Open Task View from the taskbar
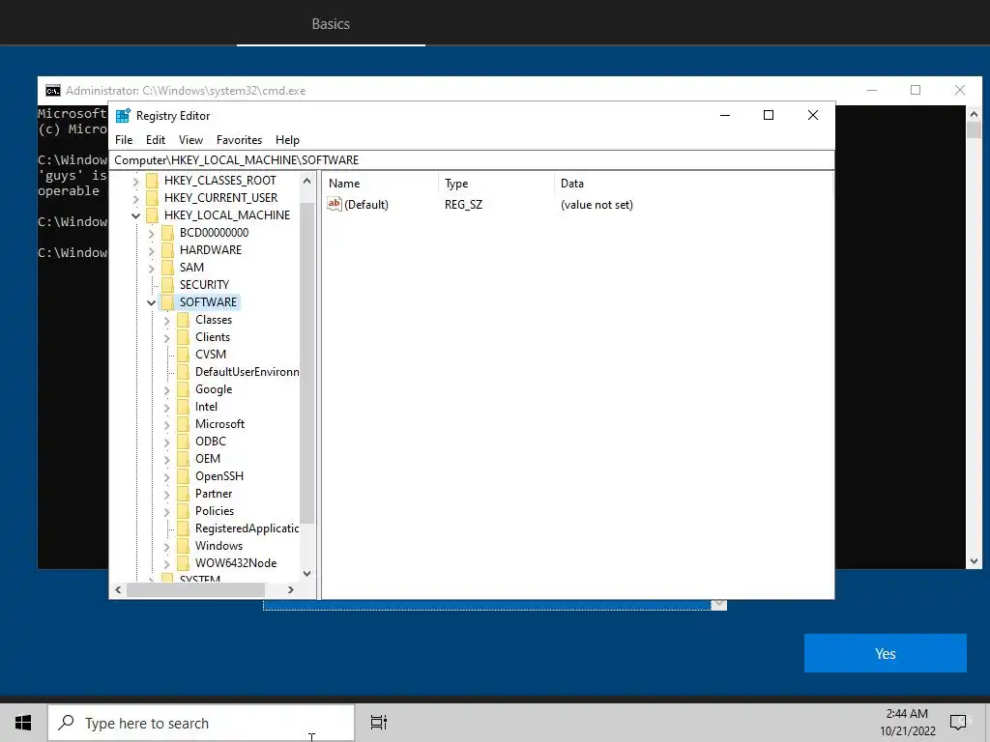 [379, 723]
